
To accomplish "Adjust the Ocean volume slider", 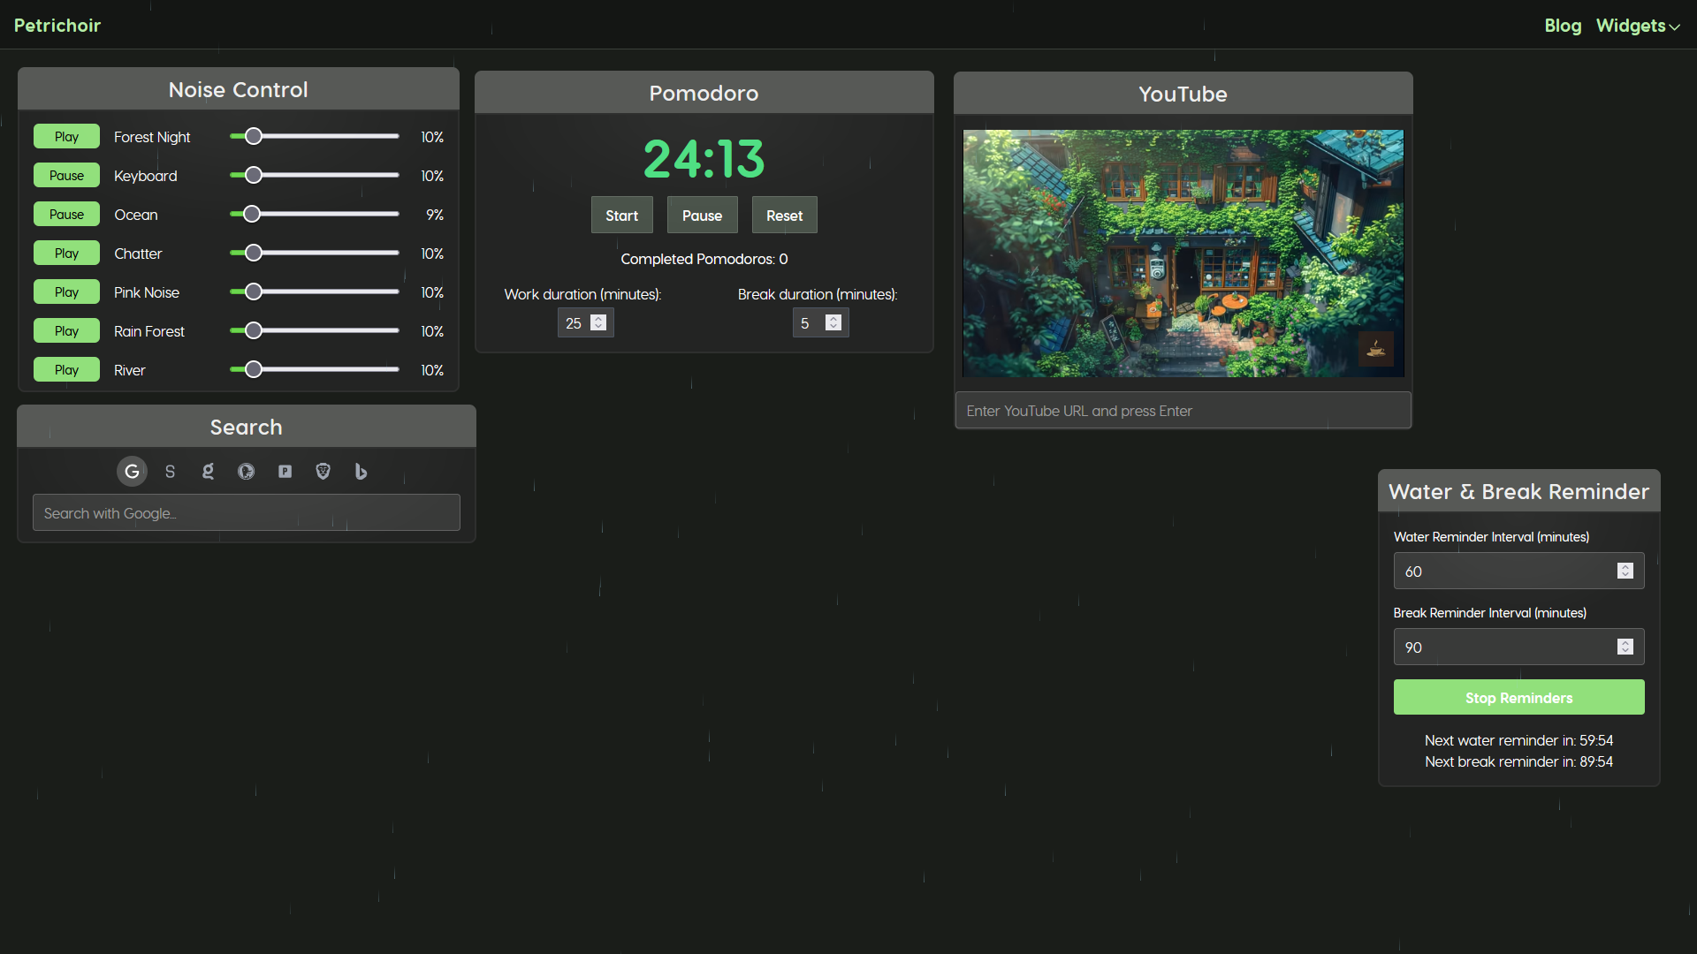I will click(314, 214).
